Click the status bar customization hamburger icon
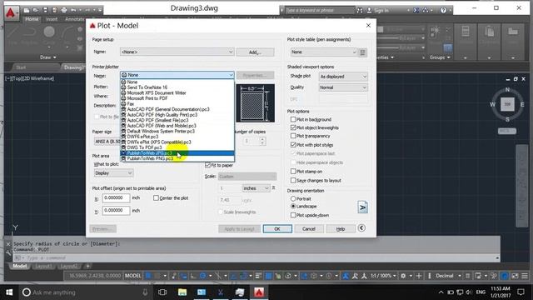Screen dimensions: 533x300 coord(525,276)
